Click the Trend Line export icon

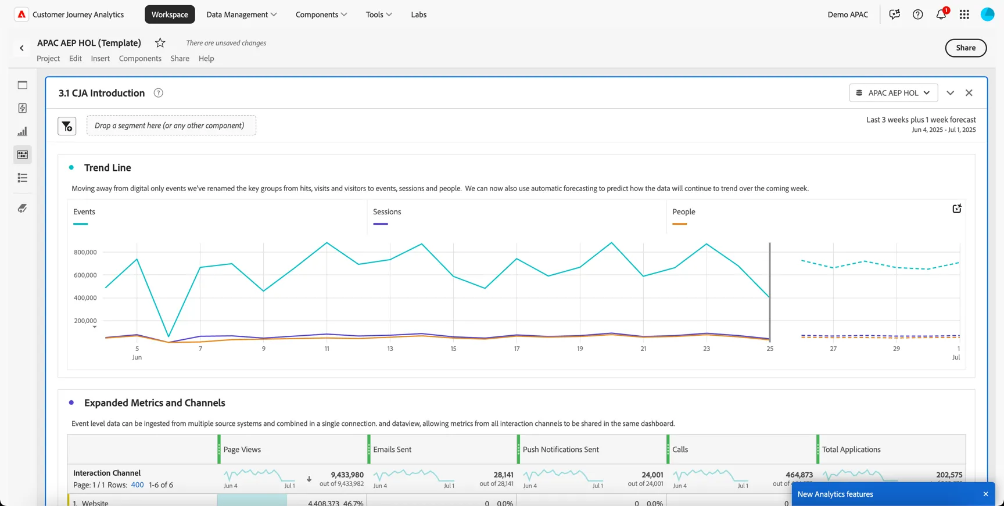click(956, 209)
